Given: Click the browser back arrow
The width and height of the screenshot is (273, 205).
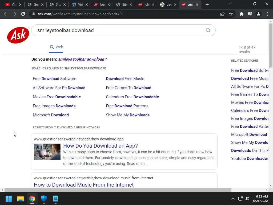Looking at the screenshot, I should [x=6, y=14].
